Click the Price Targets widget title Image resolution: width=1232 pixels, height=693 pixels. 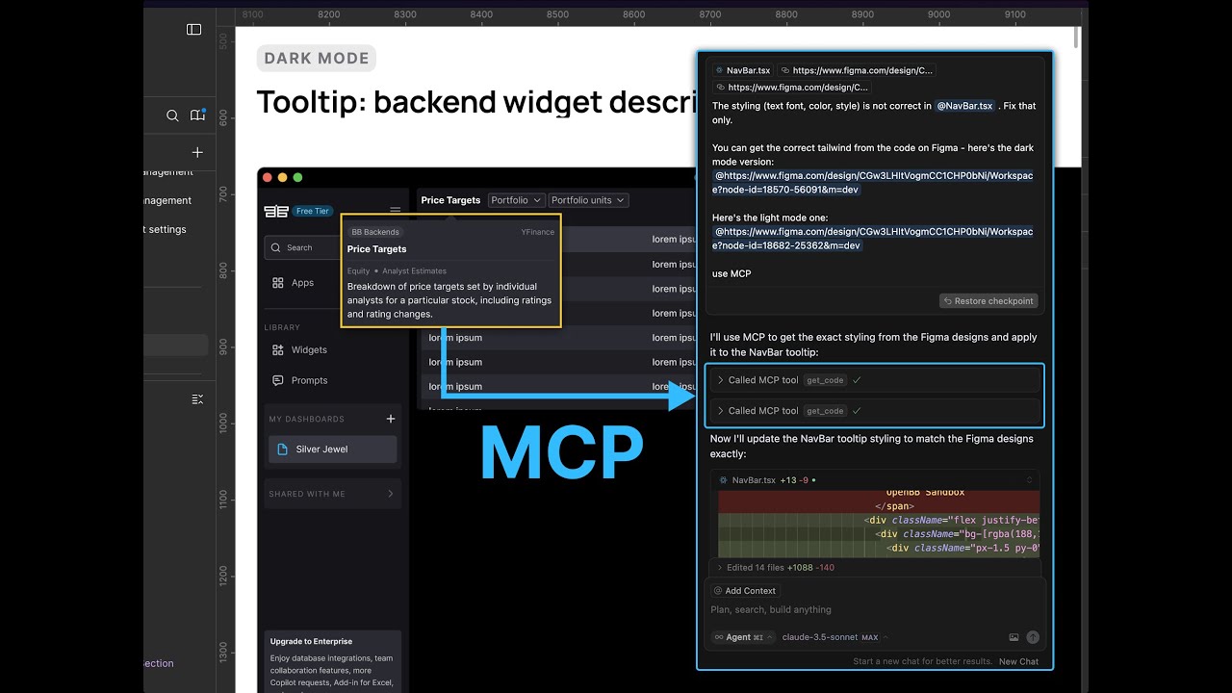(x=450, y=200)
